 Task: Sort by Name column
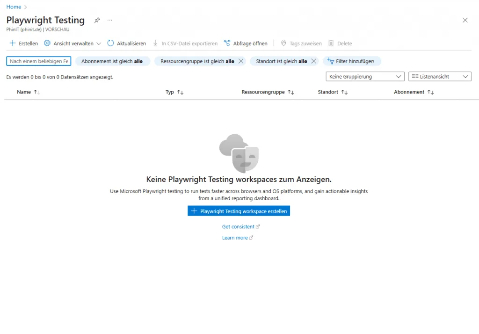pos(24,92)
